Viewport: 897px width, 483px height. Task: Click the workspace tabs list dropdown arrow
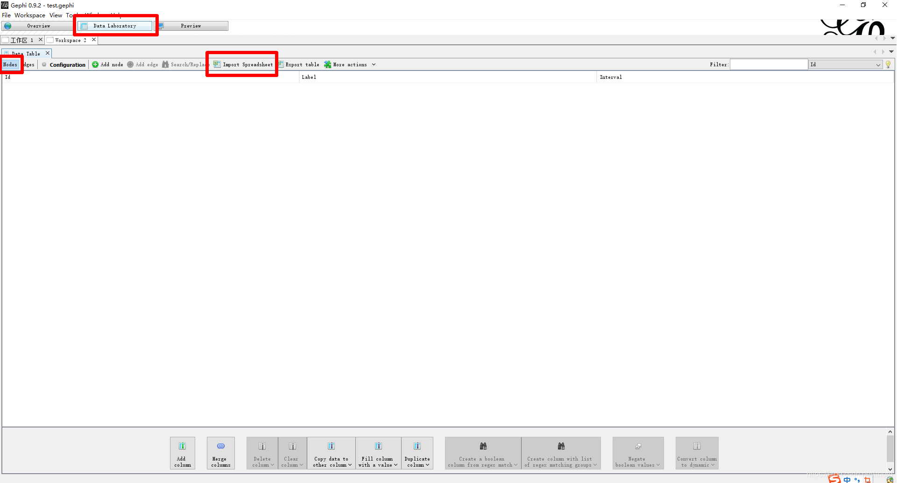click(892, 38)
